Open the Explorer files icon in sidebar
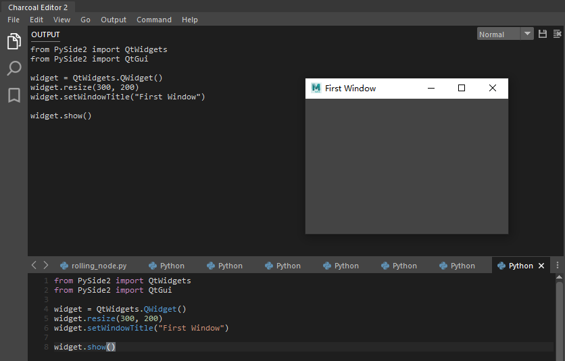Screen dimensions: 565x361 pyautogui.click(x=14, y=41)
